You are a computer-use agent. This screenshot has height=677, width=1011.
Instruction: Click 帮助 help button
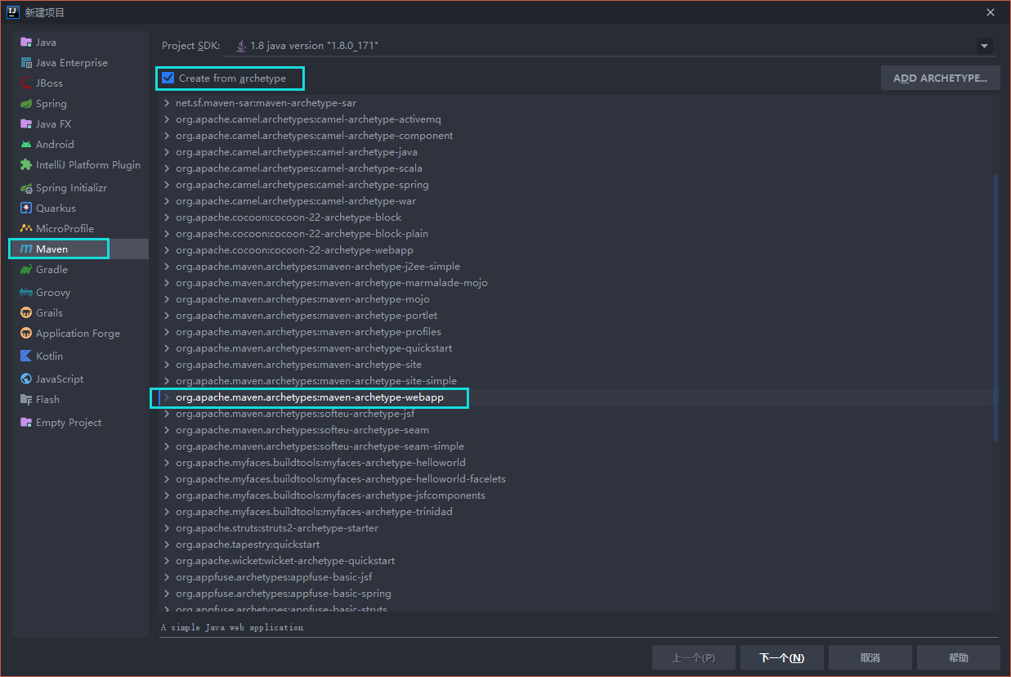click(x=958, y=658)
